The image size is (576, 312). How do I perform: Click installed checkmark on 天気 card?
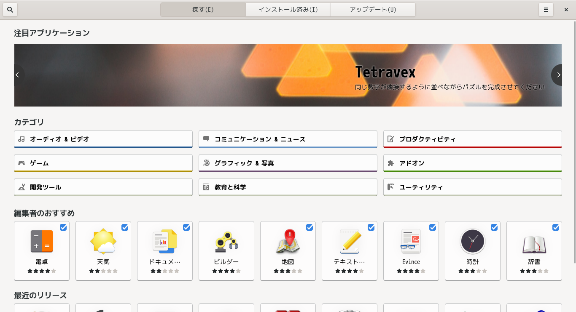(125, 227)
